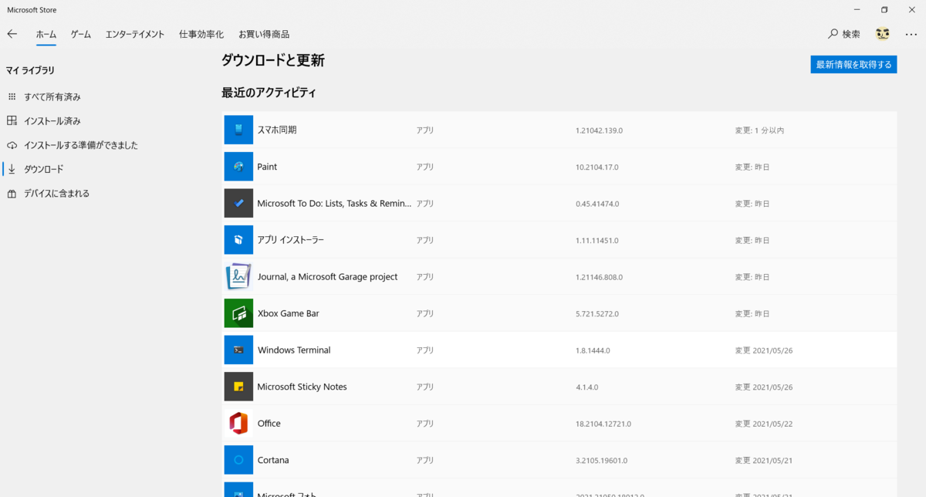Open the Windows Terminal name

[x=294, y=350]
